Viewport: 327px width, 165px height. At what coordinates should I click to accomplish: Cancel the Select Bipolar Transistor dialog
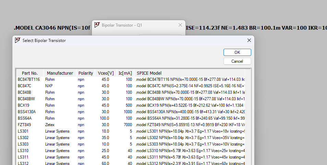[x=237, y=61]
